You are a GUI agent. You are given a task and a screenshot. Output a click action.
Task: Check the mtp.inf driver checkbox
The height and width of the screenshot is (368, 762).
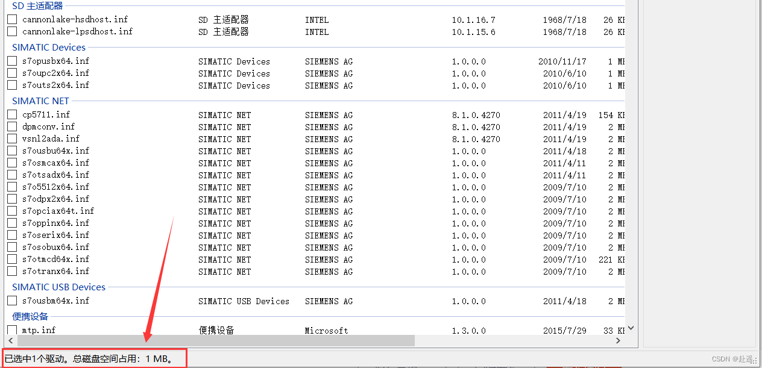(x=12, y=330)
